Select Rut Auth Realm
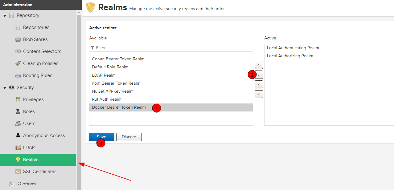 coord(171,99)
